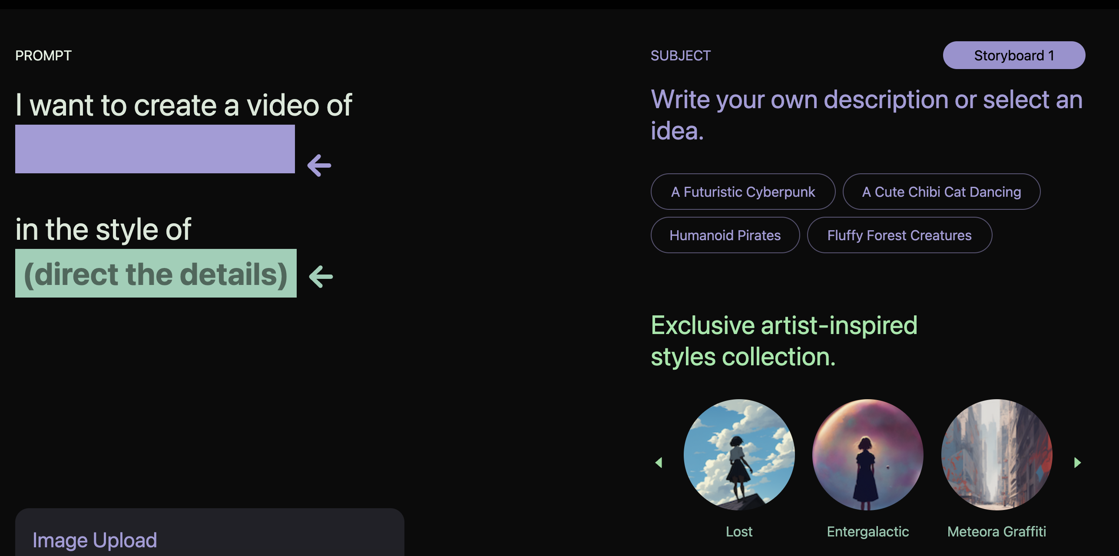Choose the "A Cute Chibi Cat Dancing" suggestion
The height and width of the screenshot is (556, 1119).
click(x=942, y=192)
